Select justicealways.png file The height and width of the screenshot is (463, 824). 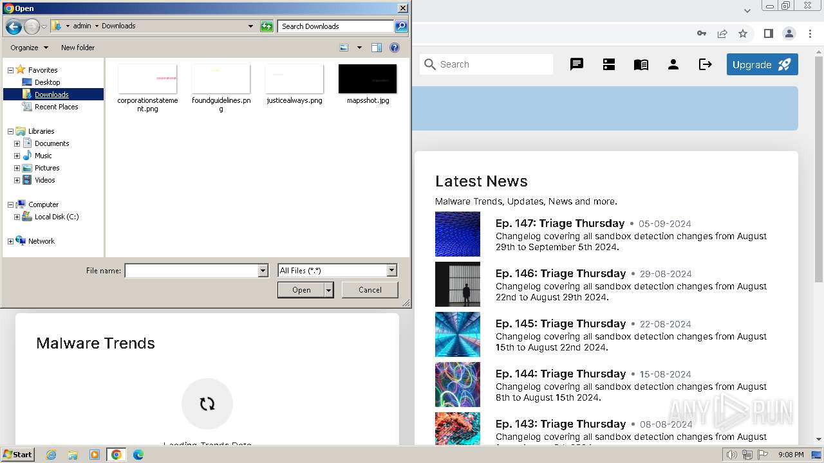pyautogui.click(x=294, y=84)
